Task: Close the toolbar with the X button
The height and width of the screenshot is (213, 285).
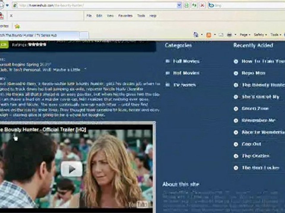Action: (11, 16)
